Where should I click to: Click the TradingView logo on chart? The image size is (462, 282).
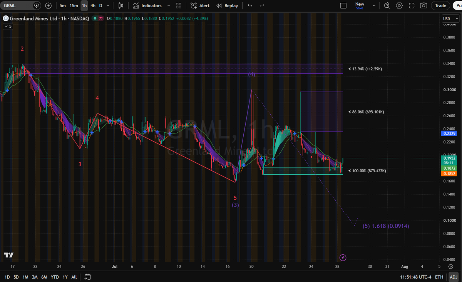tap(8, 255)
